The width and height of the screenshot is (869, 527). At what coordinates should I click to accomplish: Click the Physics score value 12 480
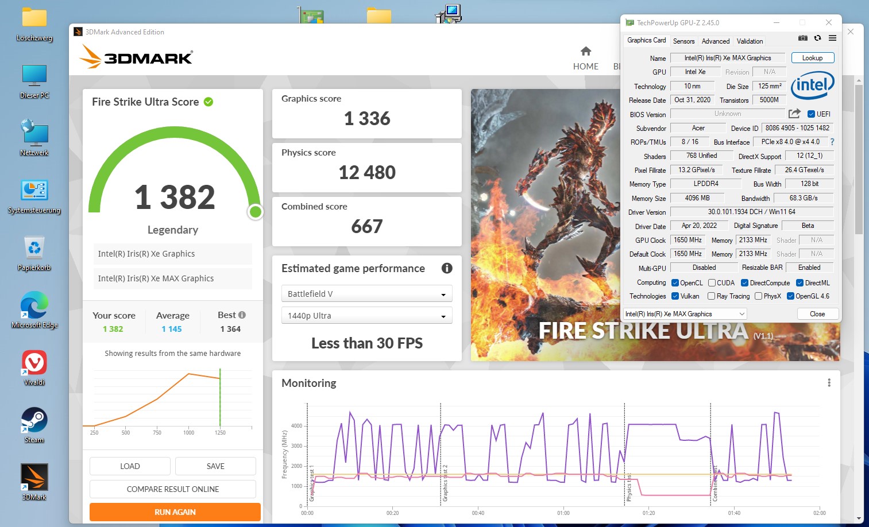[x=367, y=172]
